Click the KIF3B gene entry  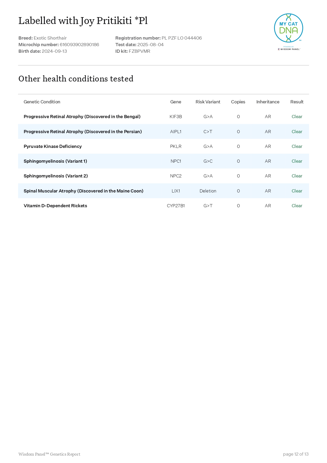(x=176, y=117)
